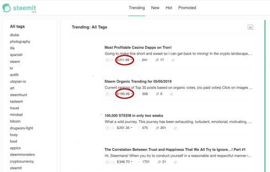Filter by the steemmonsters tag
Viewport: 270px width, 172px height.
(22, 155)
